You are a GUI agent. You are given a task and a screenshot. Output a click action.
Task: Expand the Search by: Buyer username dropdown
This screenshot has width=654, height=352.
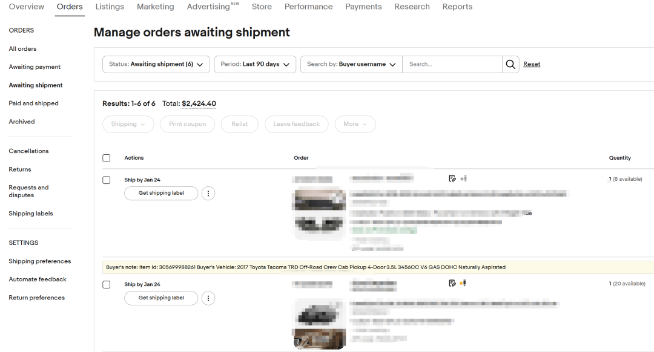point(351,64)
